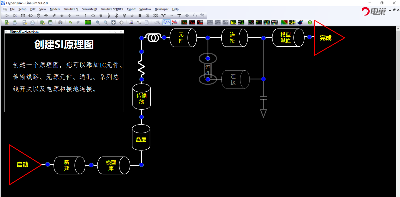Screen dimensions: 400x197
Task: Click the yellow waveform on black grid icon
Action: (x=292, y=22)
